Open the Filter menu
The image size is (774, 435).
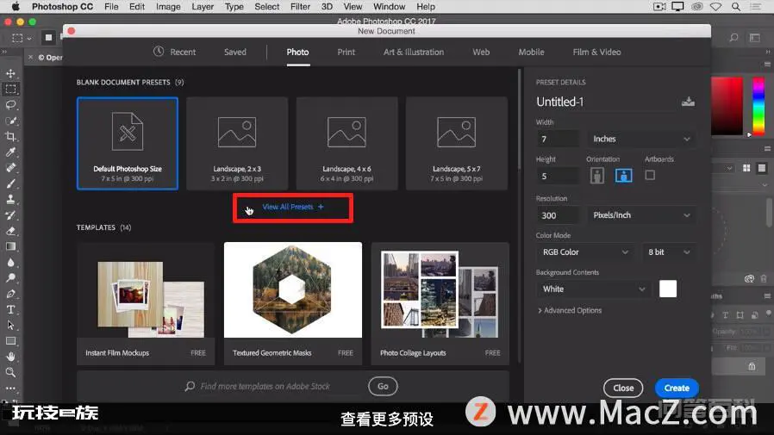(300, 7)
